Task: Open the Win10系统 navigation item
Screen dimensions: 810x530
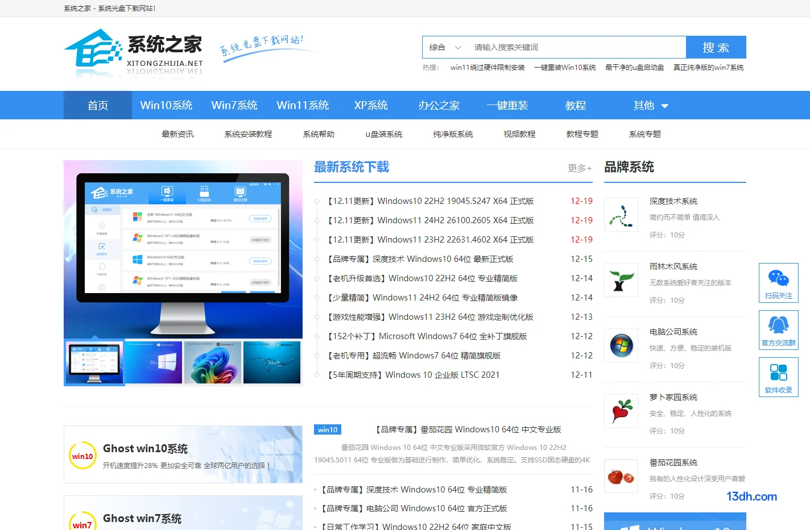Action: point(166,105)
